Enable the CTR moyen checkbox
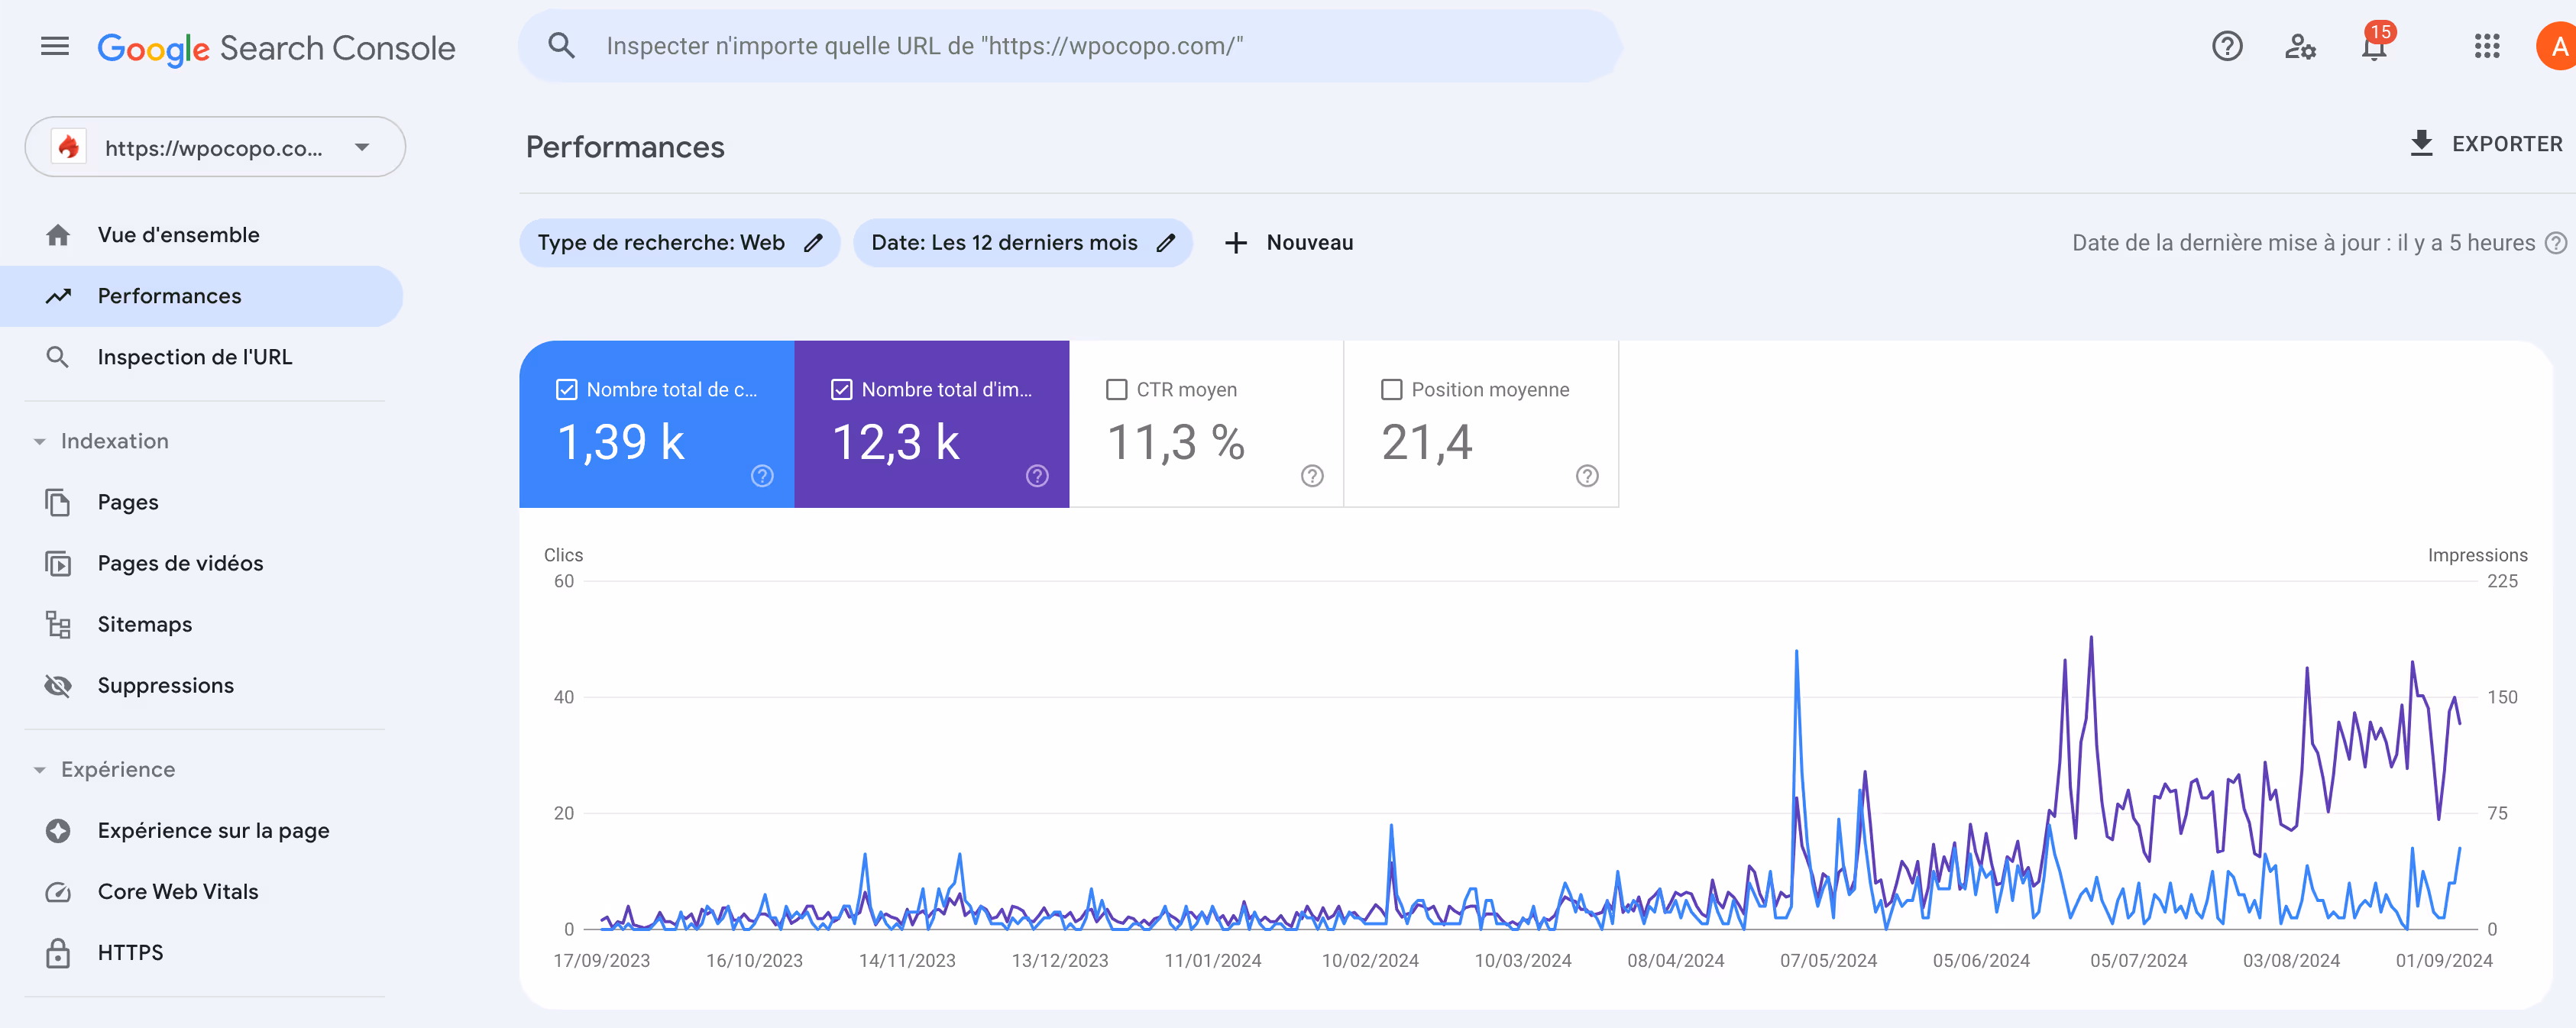The width and height of the screenshot is (2576, 1028). (x=1116, y=390)
